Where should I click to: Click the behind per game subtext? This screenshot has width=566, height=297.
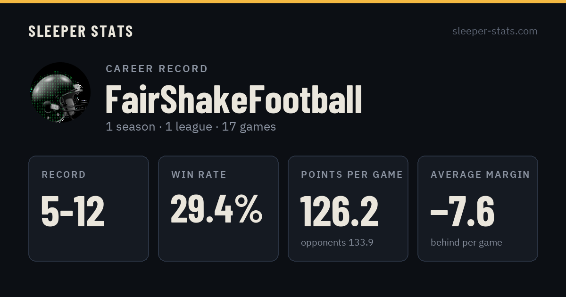[x=466, y=243]
